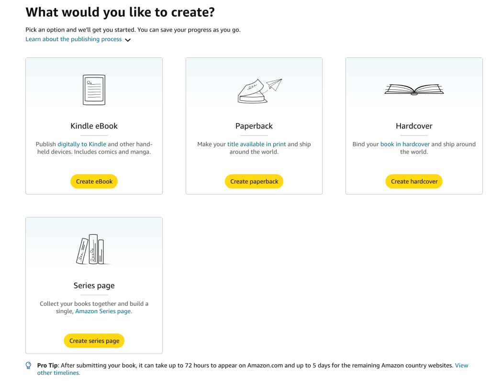Select the 'Series page' card heading

(94, 286)
